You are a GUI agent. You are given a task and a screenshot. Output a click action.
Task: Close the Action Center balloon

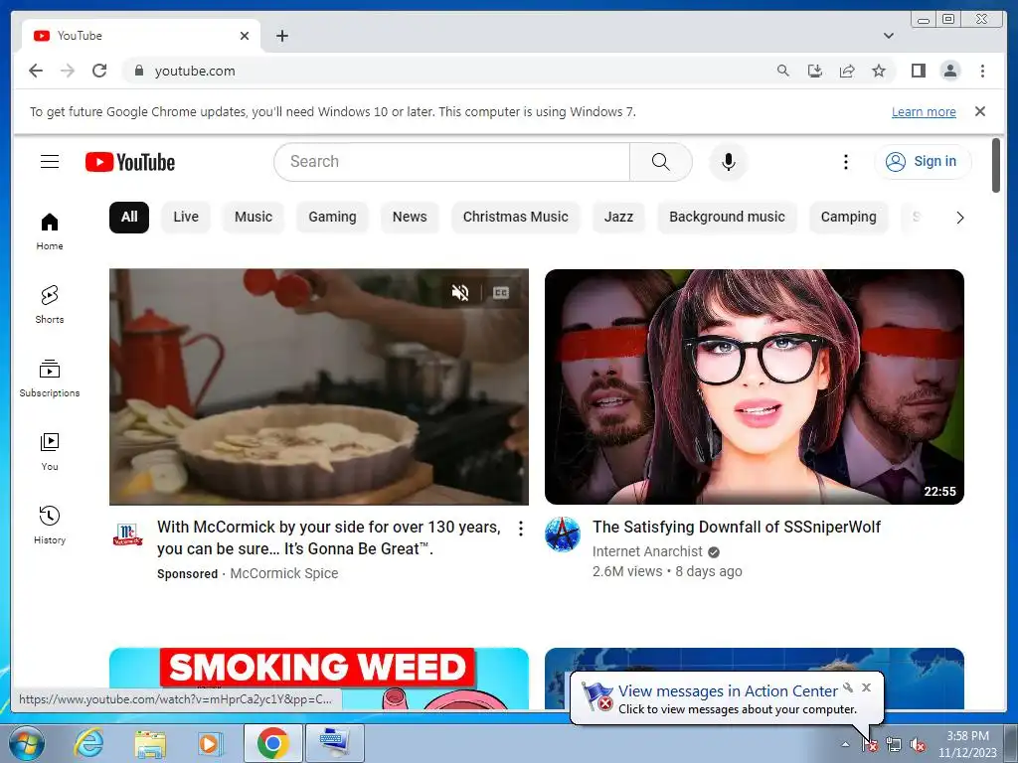(x=866, y=687)
